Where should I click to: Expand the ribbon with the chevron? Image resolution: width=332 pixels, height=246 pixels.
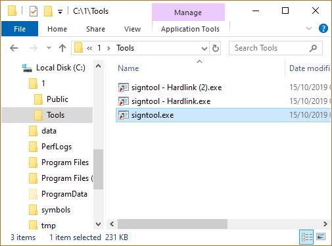[x=309, y=28]
